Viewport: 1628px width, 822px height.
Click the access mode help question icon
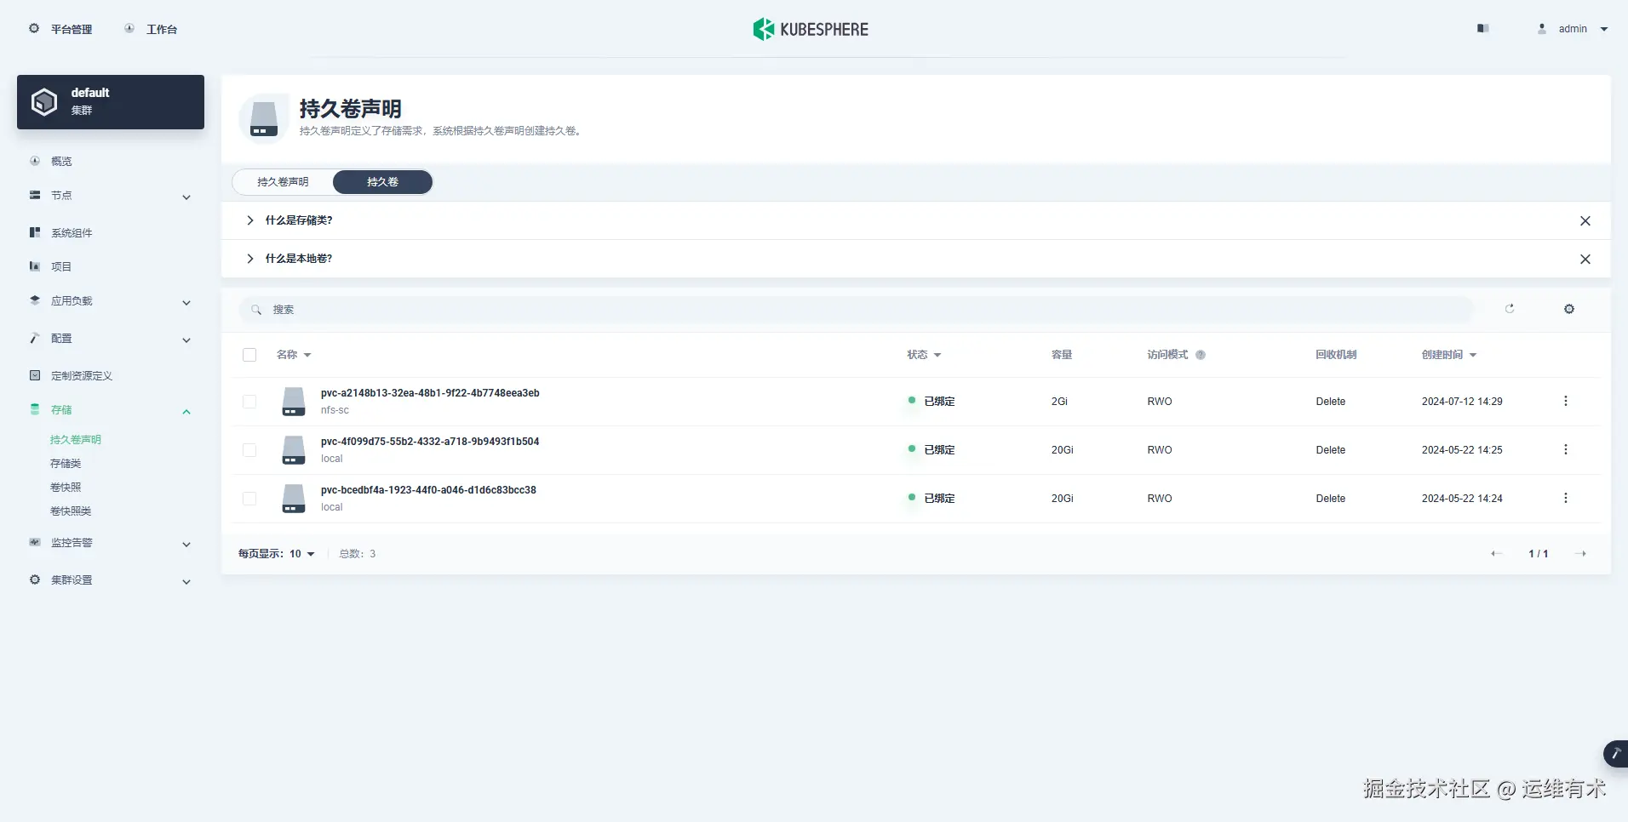tap(1201, 355)
